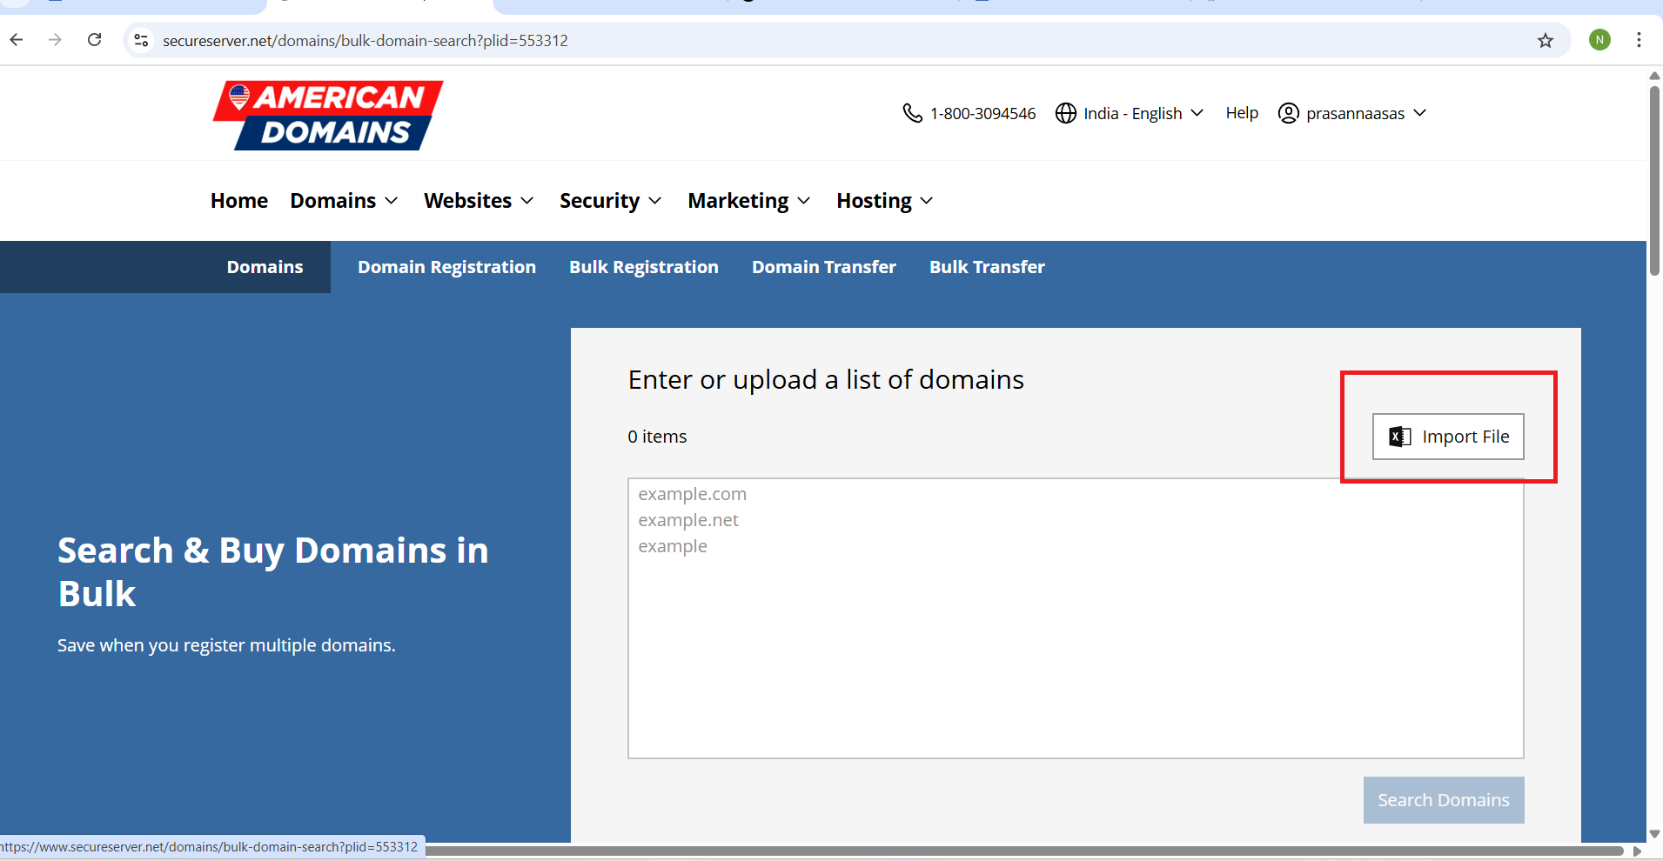Click the green profile avatar icon

click(x=1599, y=40)
